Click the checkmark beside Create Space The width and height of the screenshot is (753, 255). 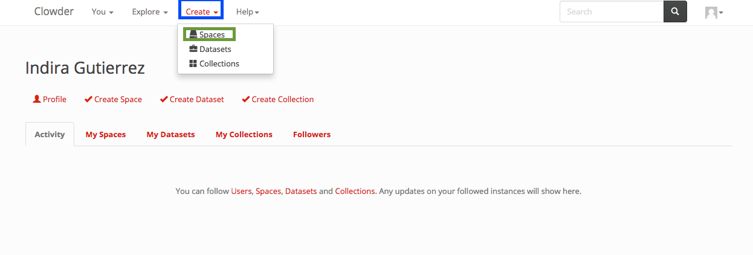pyautogui.click(x=88, y=99)
